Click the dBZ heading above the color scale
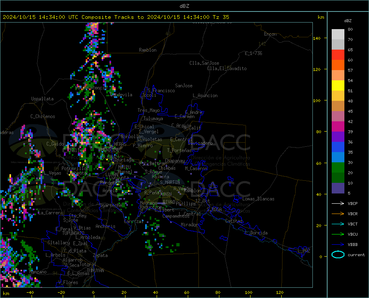 (348, 20)
